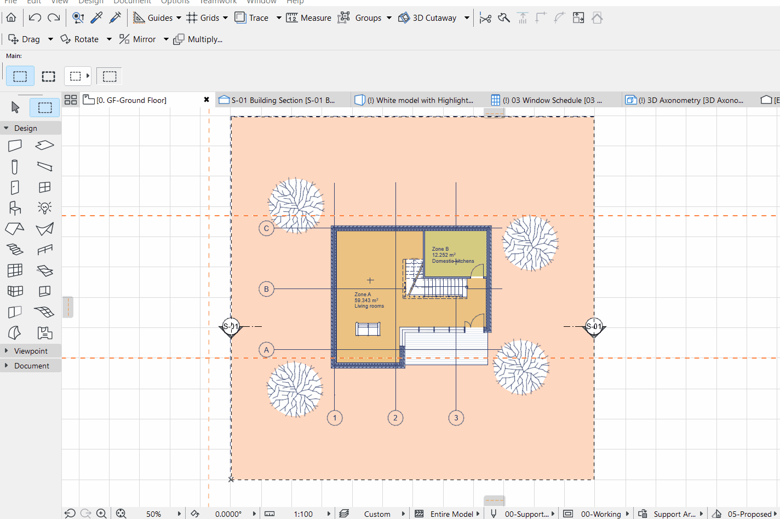Screen dimensions: 780x519
Task: Click the Measure button
Action: coord(309,18)
